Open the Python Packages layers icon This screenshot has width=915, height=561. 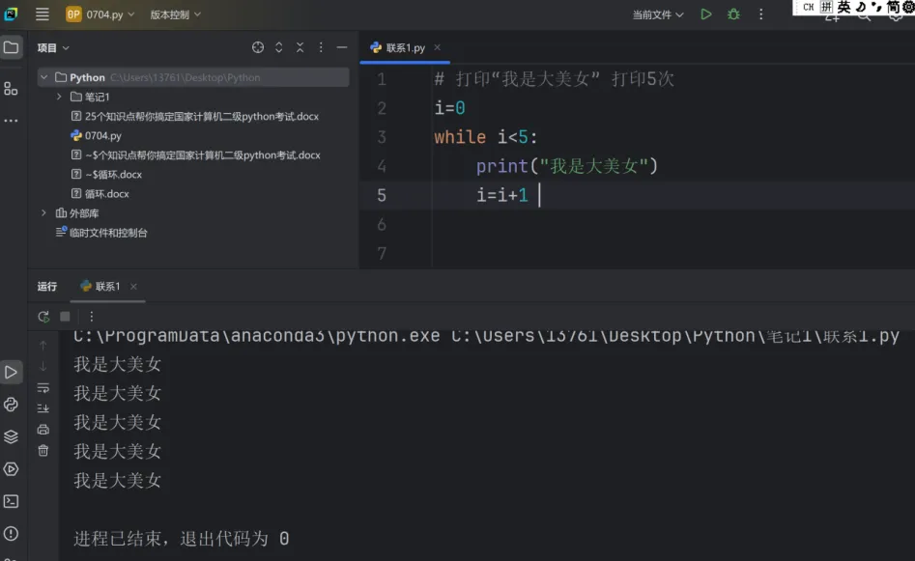tap(11, 436)
